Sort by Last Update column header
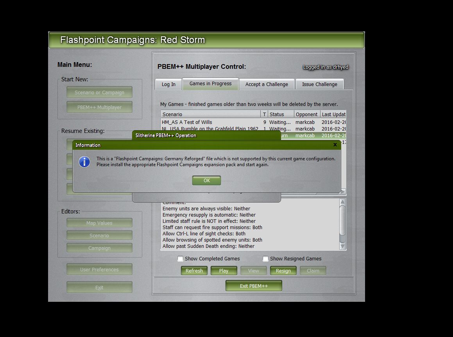 coord(333,114)
